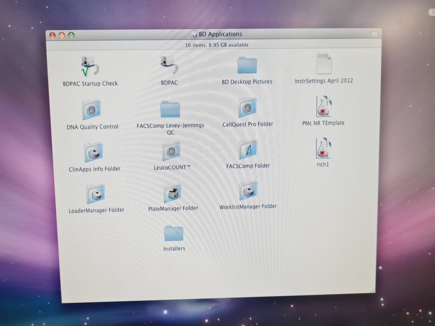Click the BD Applications proxy icon in title bar
This screenshot has width=435, height=326.
194,34
